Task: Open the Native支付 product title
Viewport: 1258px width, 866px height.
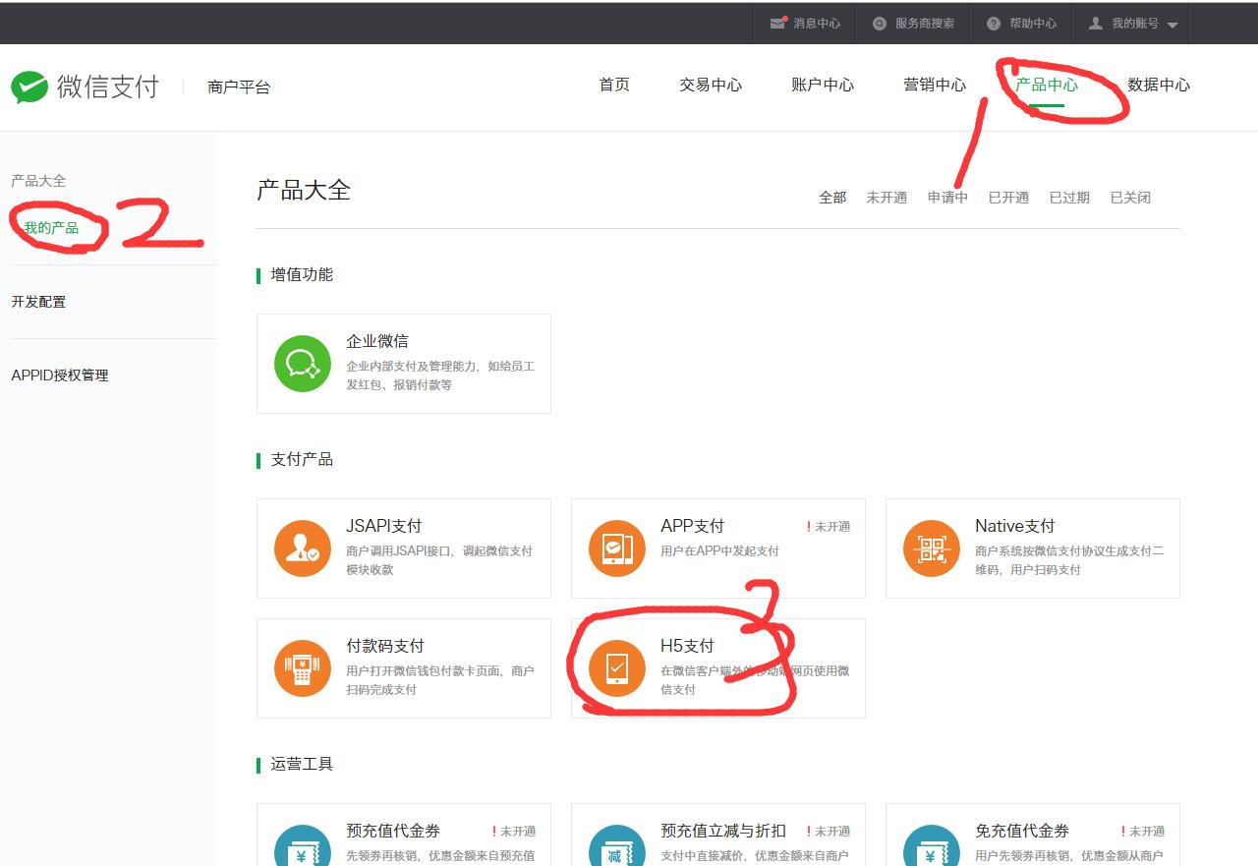Action: click(x=1015, y=526)
